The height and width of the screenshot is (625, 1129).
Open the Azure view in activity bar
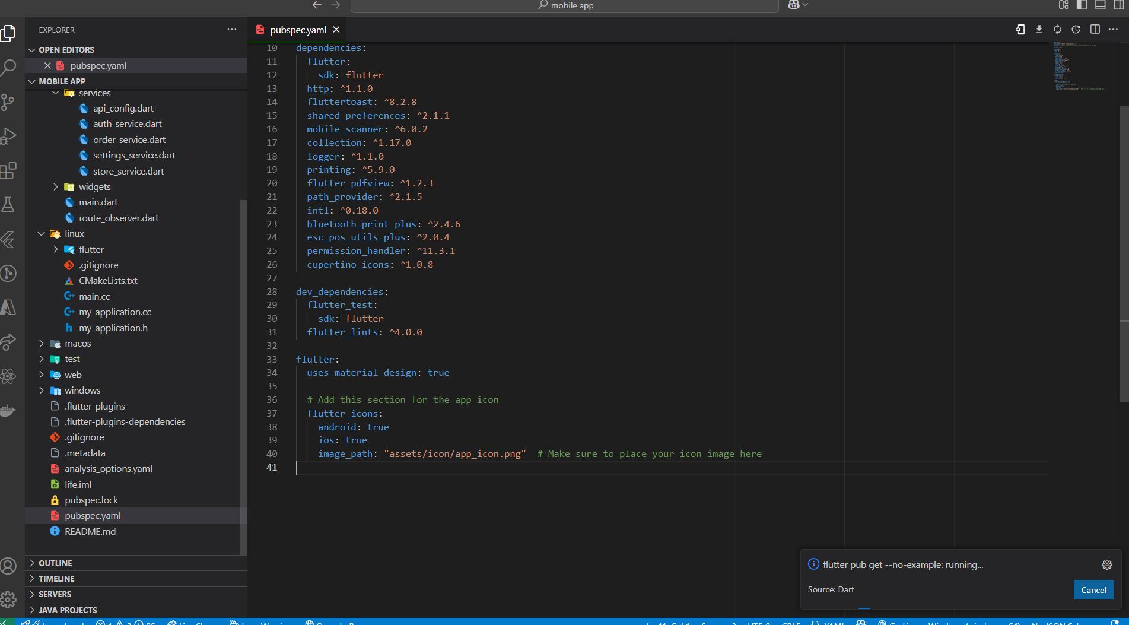8,307
